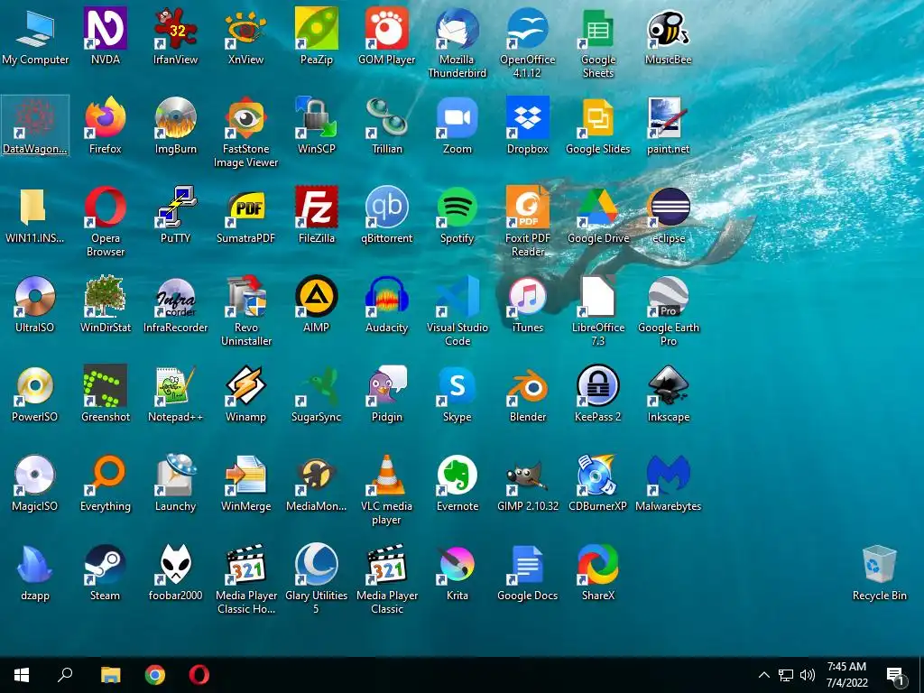Open taskbar search magnifier
Screen dimensions: 924x693
pyautogui.click(x=65, y=675)
